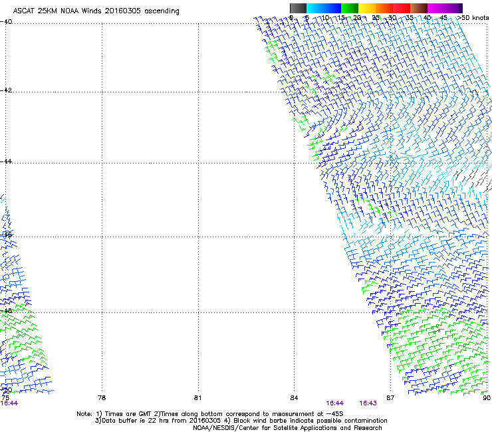
Task: Click the cyan-to-blue 5-15 knots color segment
Action: tap(324, 8)
